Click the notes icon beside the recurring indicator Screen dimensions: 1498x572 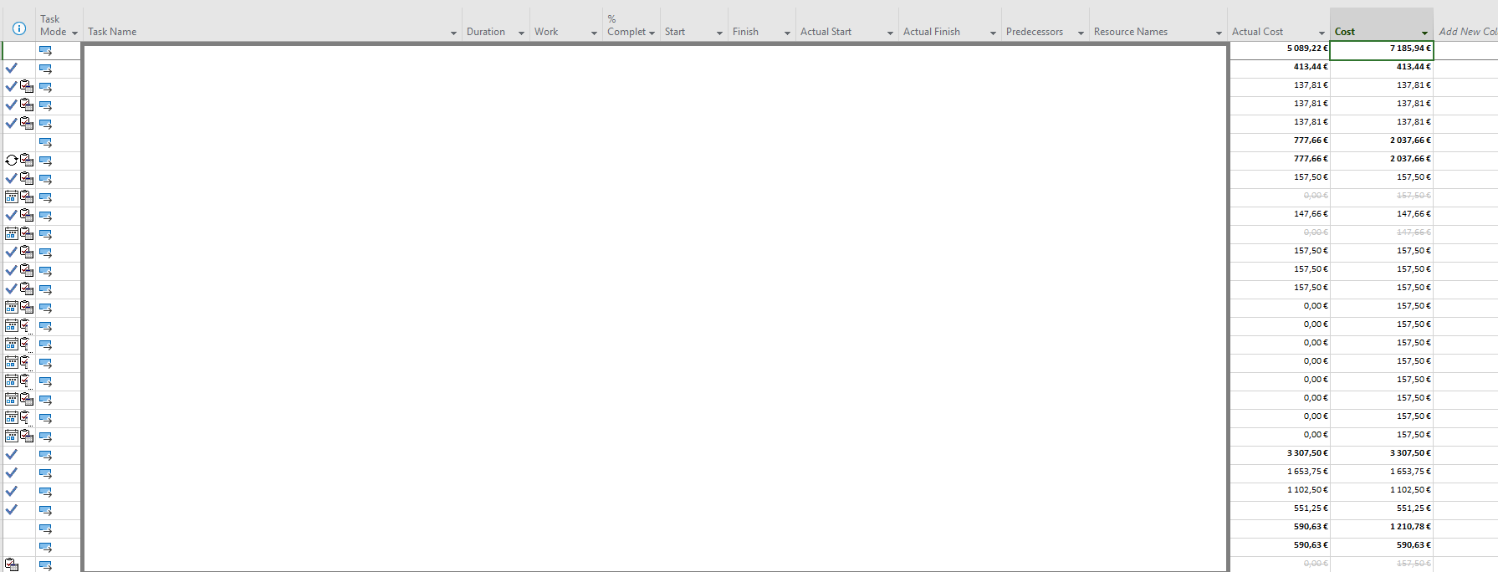coord(27,160)
